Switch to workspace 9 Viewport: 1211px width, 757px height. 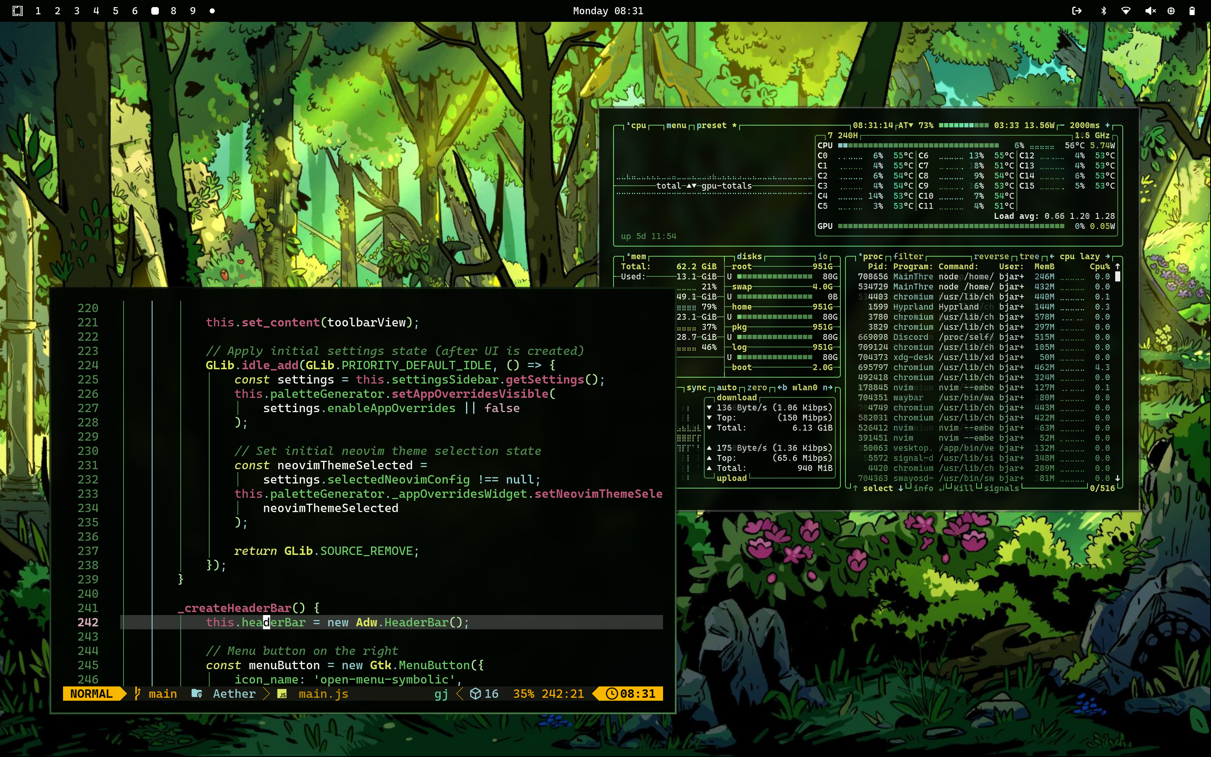coord(193,11)
